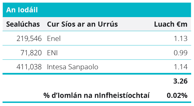The image size is (194, 106).
Task: Click the holding figure 411,038
Action: (29, 67)
